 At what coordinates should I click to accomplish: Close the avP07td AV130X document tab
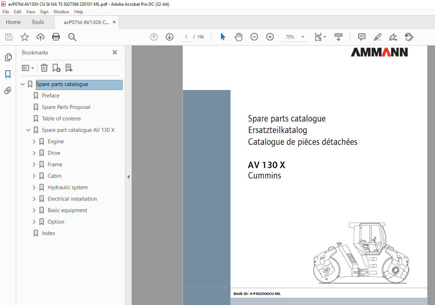pyautogui.click(x=114, y=22)
